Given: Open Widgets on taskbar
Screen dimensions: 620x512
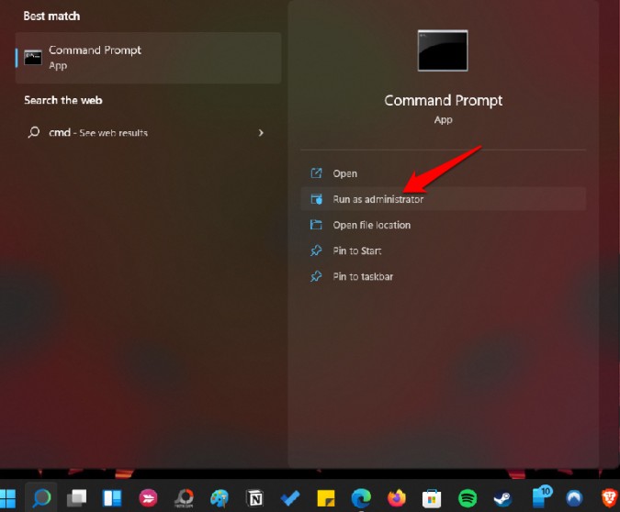Looking at the screenshot, I should 112,498.
